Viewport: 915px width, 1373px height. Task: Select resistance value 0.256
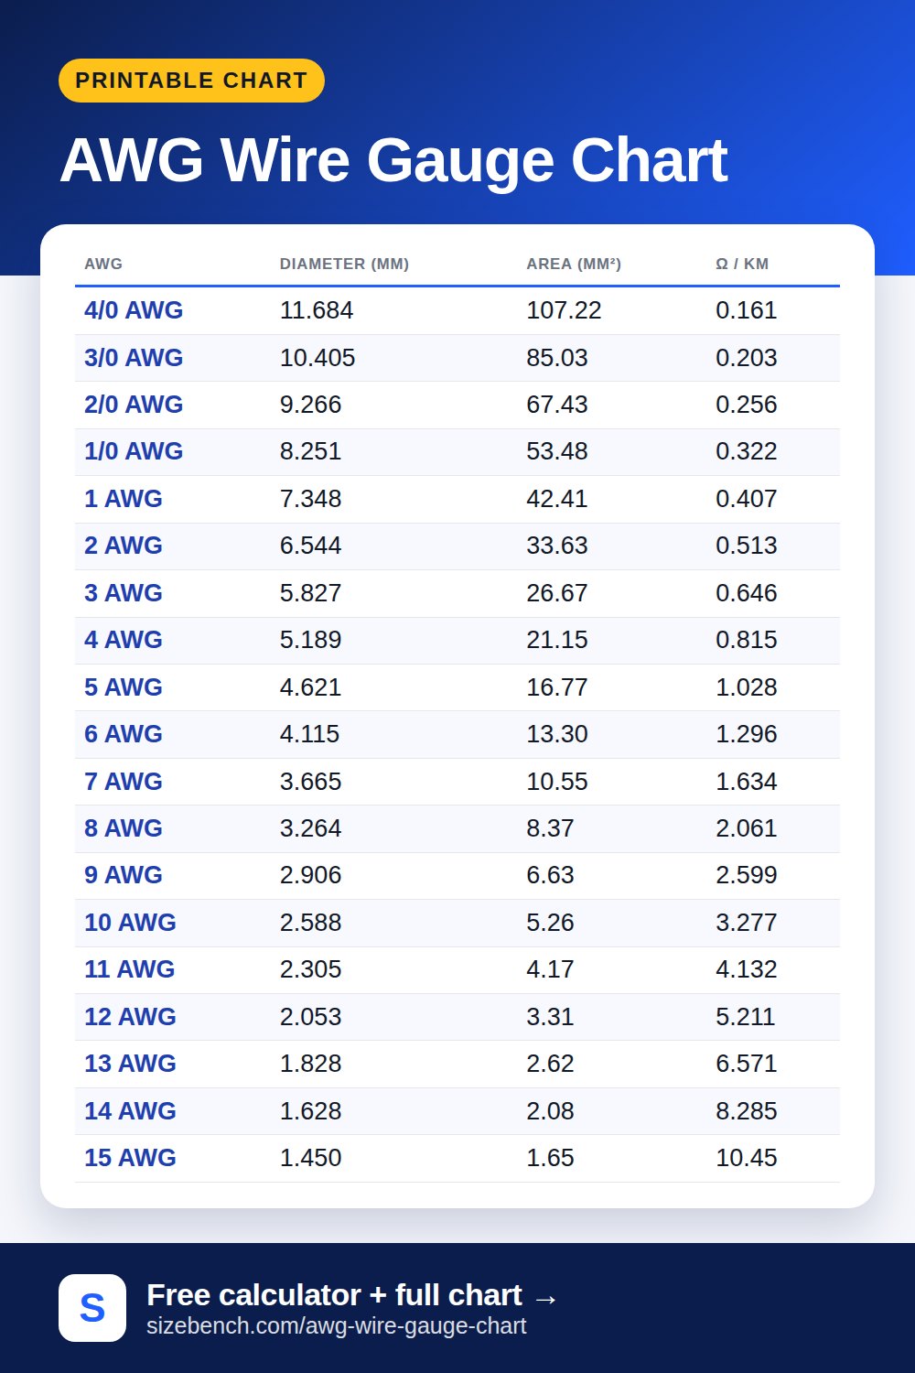(x=747, y=405)
